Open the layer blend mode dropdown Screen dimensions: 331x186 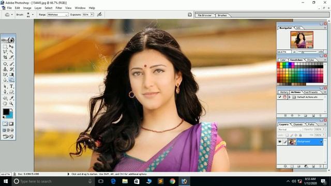[x=290, y=129]
